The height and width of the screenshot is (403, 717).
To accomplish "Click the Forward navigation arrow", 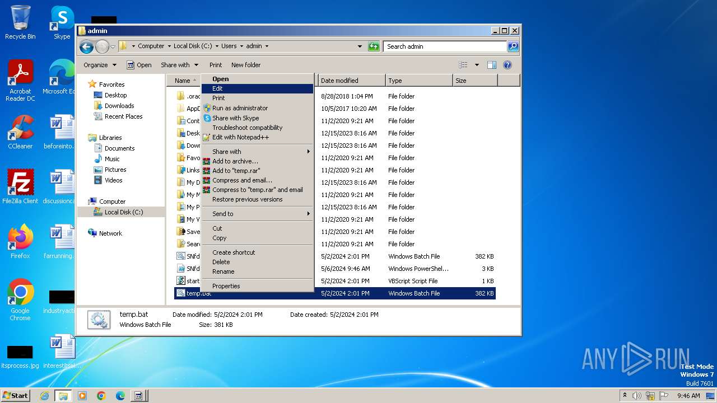I will pyautogui.click(x=102, y=46).
